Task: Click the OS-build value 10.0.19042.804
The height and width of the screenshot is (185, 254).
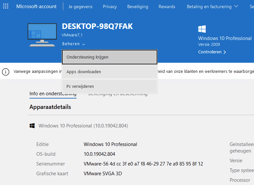Action: pos(100,154)
